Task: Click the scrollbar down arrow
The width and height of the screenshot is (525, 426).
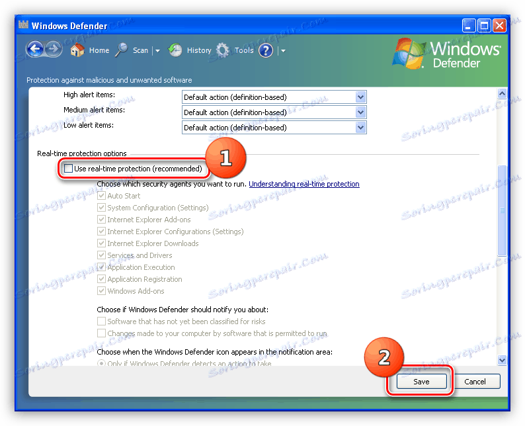Action: [502, 360]
